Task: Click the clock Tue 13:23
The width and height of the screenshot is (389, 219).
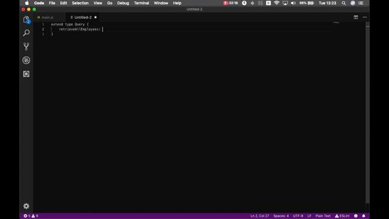Action: (x=328, y=3)
